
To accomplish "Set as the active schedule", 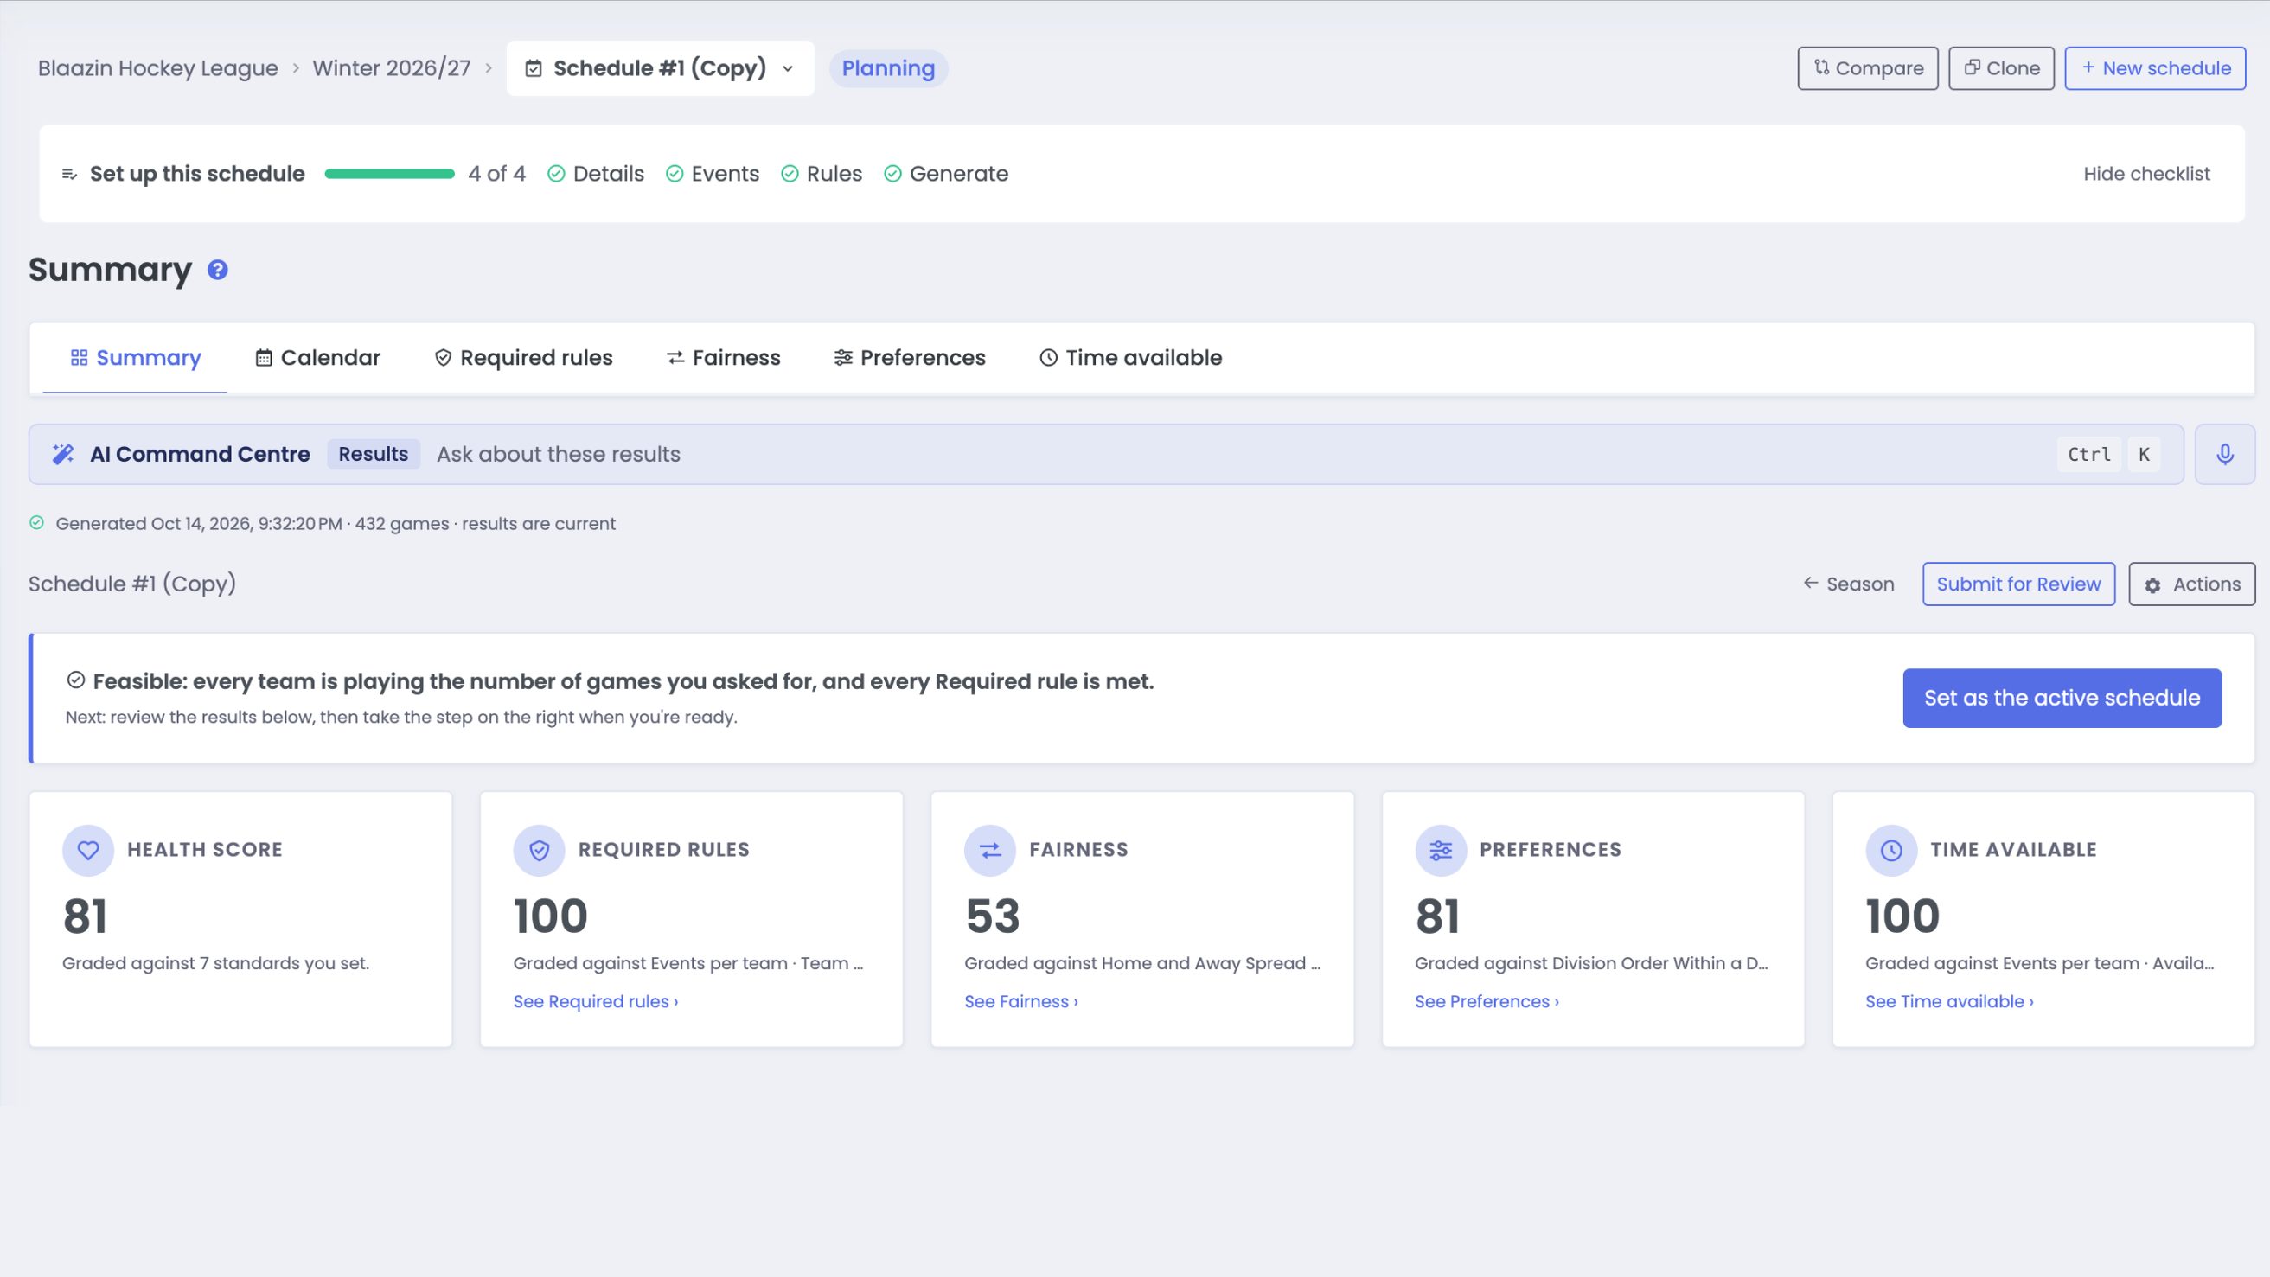I will (2061, 697).
